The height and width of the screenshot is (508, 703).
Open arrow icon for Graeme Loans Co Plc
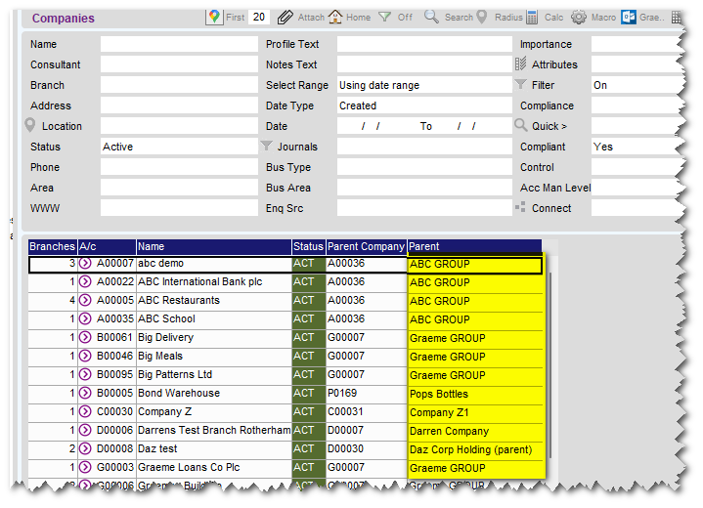click(x=85, y=467)
